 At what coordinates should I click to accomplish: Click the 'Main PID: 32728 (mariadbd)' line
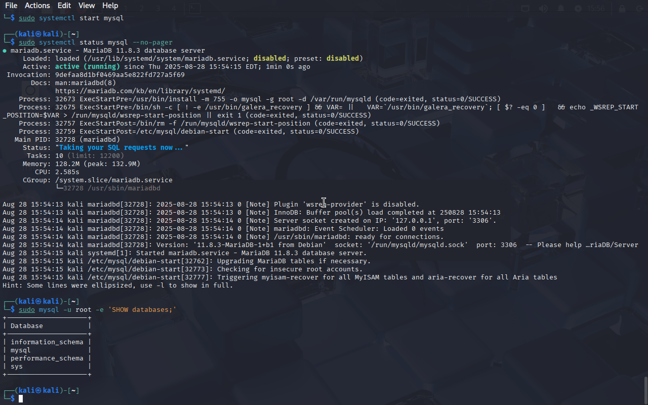67,139
